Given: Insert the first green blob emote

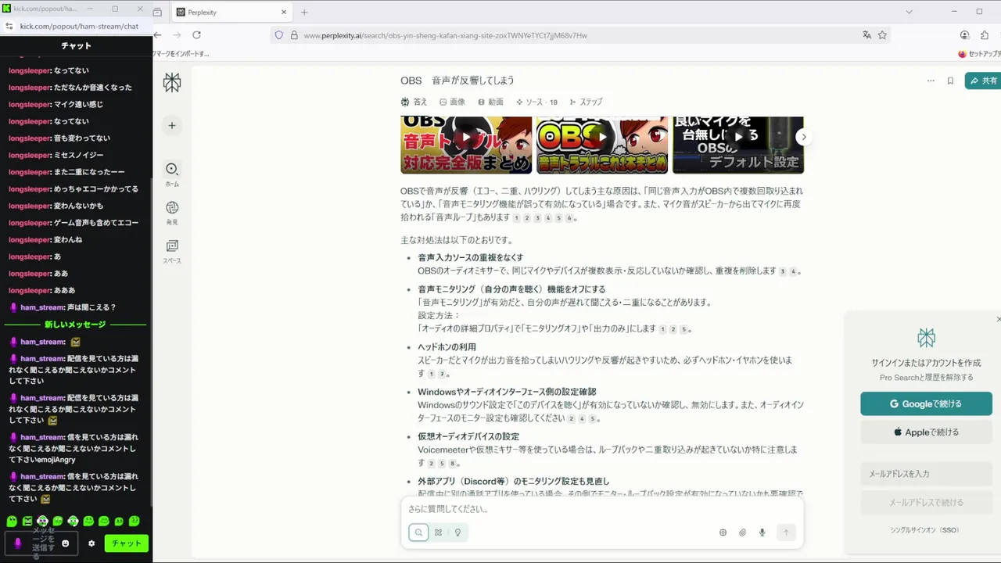Looking at the screenshot, I should coord(12,521).
